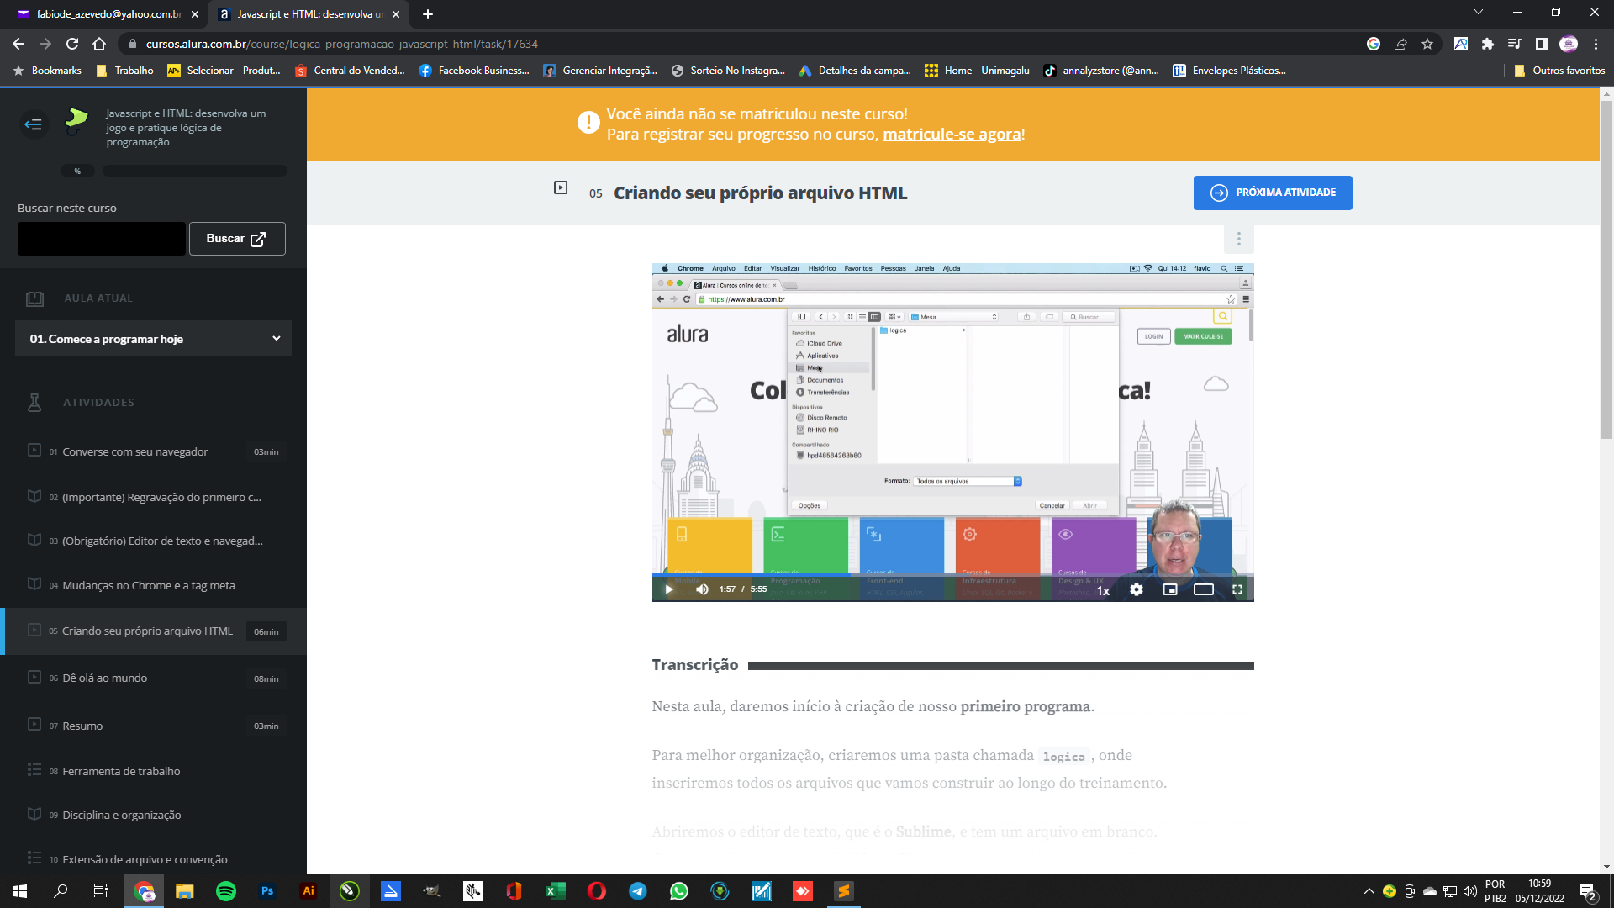Open Excel from the taskbar
The width and height of the screenshot is (1614, 908).
[x=556, y=891]
